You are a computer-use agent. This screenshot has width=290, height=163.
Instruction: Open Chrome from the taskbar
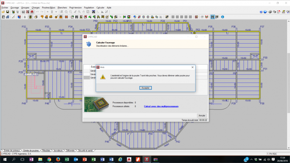pos(49,159)
